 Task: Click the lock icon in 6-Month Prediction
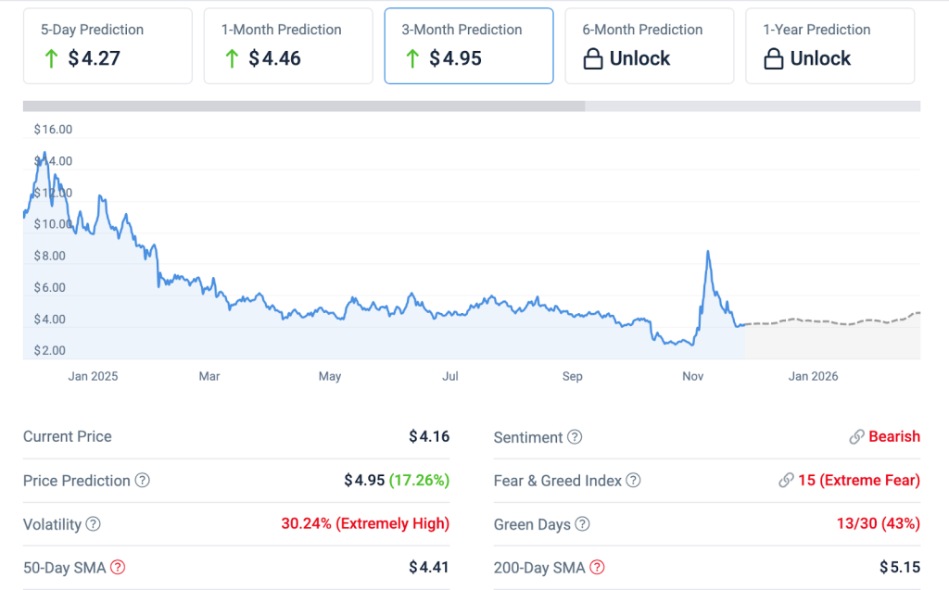click(x=593, y=59)
